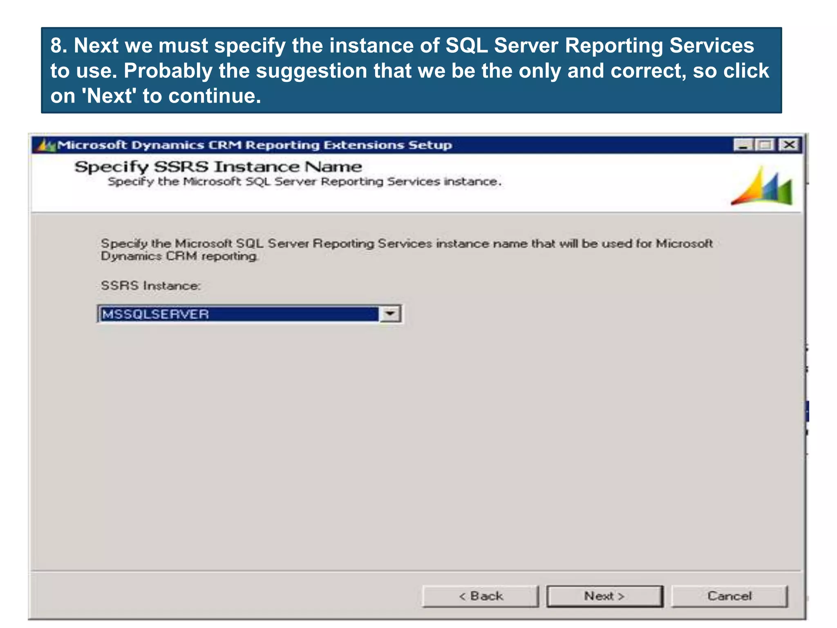The height and width of the screenshot is (628, 837).
Task: Click the instruction paragraph about Dynamics CRM reporting
Action: tap(407, 249)
